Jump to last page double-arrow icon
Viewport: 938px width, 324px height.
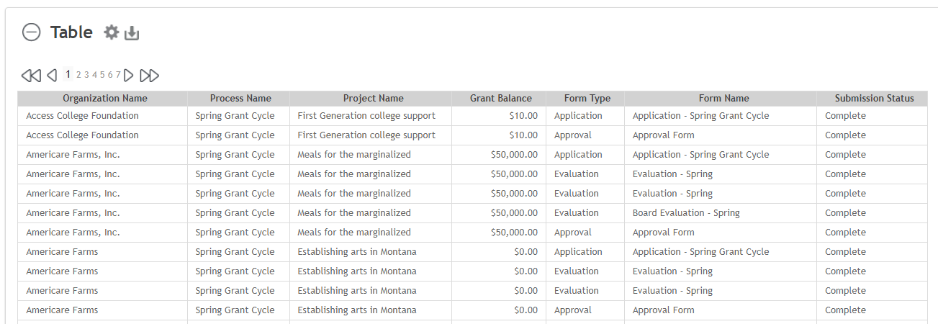tap(150, 75)
